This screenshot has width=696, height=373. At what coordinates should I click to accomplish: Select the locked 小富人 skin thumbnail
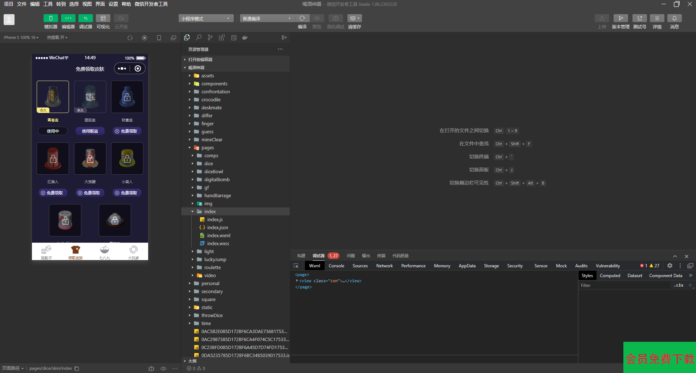(x=127, y=159)
